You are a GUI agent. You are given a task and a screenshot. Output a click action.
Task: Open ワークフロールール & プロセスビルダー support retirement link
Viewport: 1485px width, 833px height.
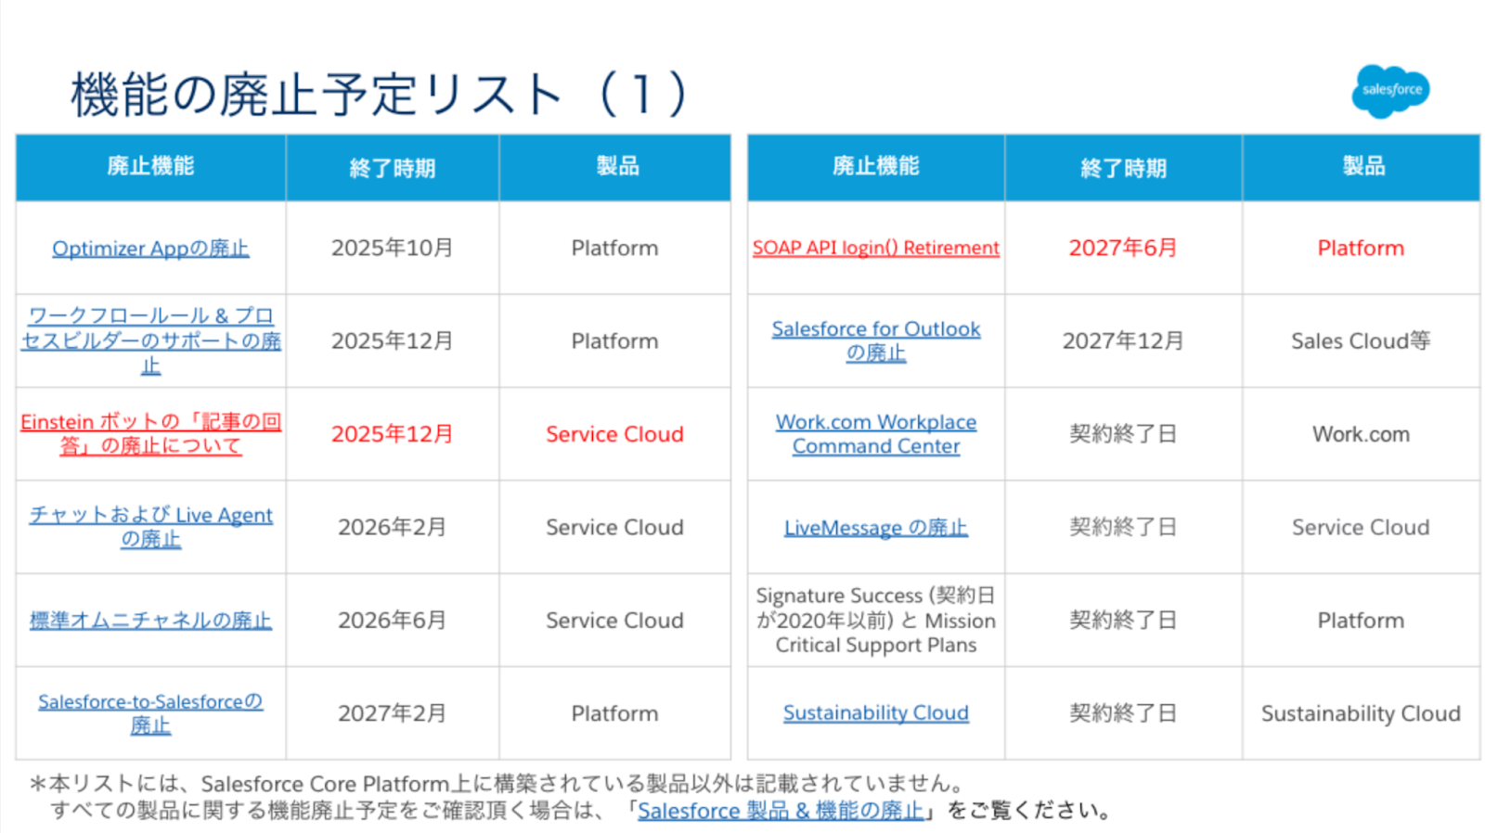[150, 340]
